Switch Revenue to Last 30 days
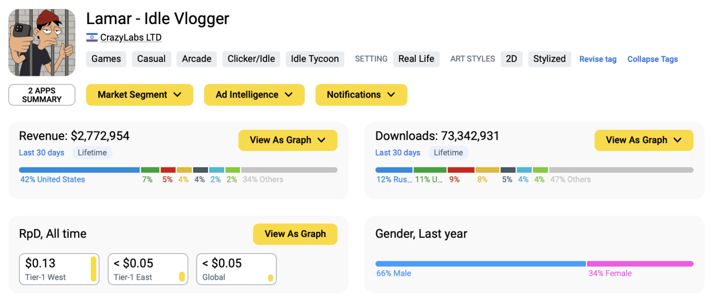The image size is (713, 306). pyautogui.click(x=42, y=153)
